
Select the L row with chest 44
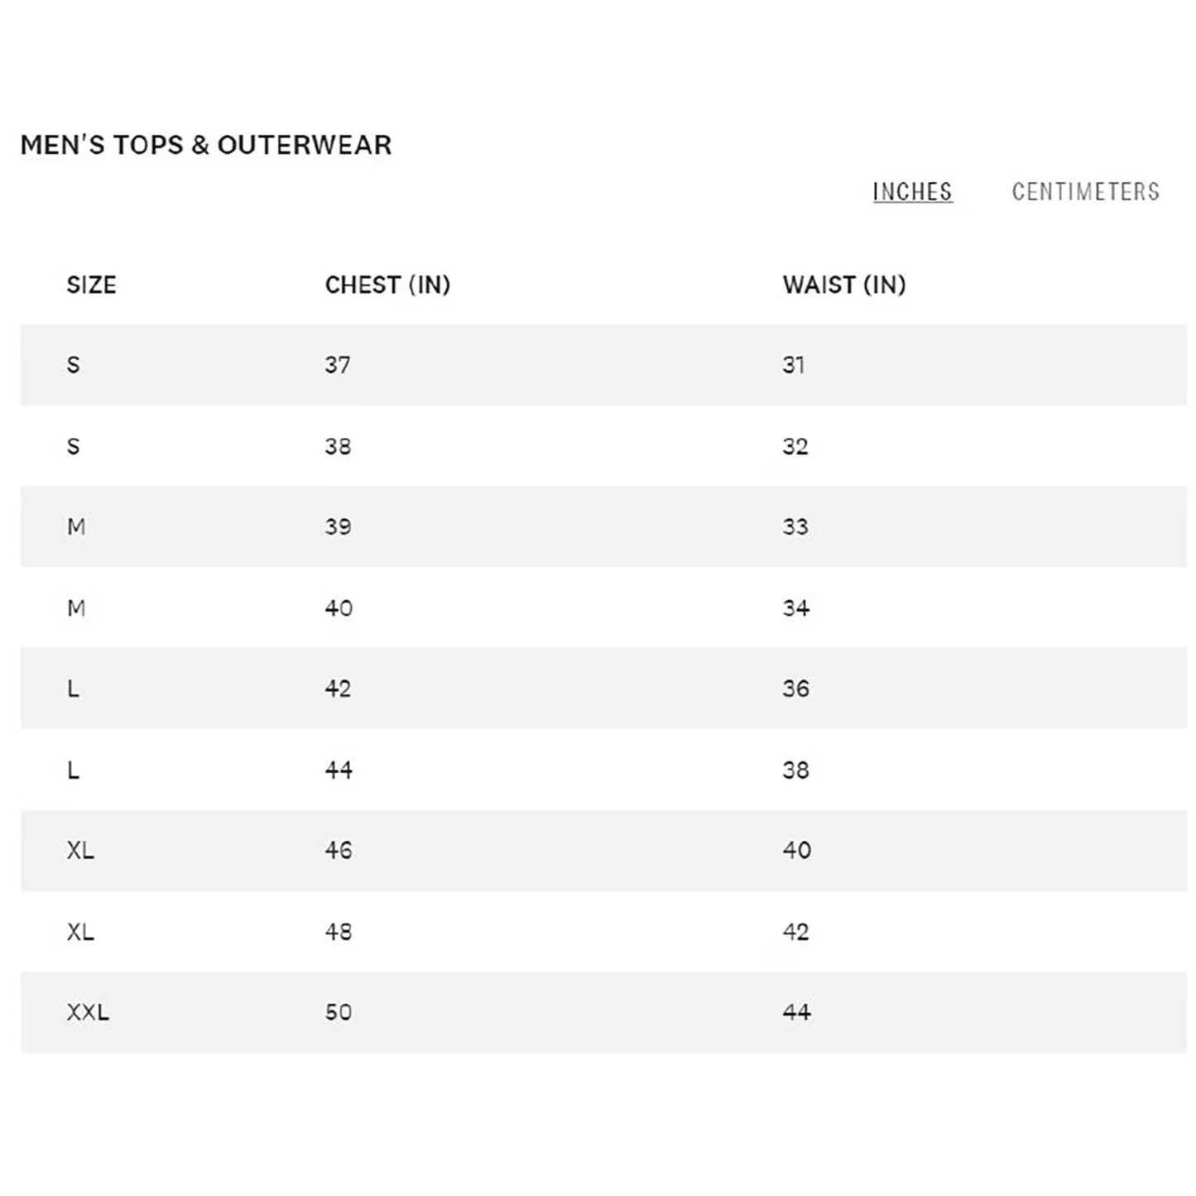pyautogui.click(x=603, y=770)
